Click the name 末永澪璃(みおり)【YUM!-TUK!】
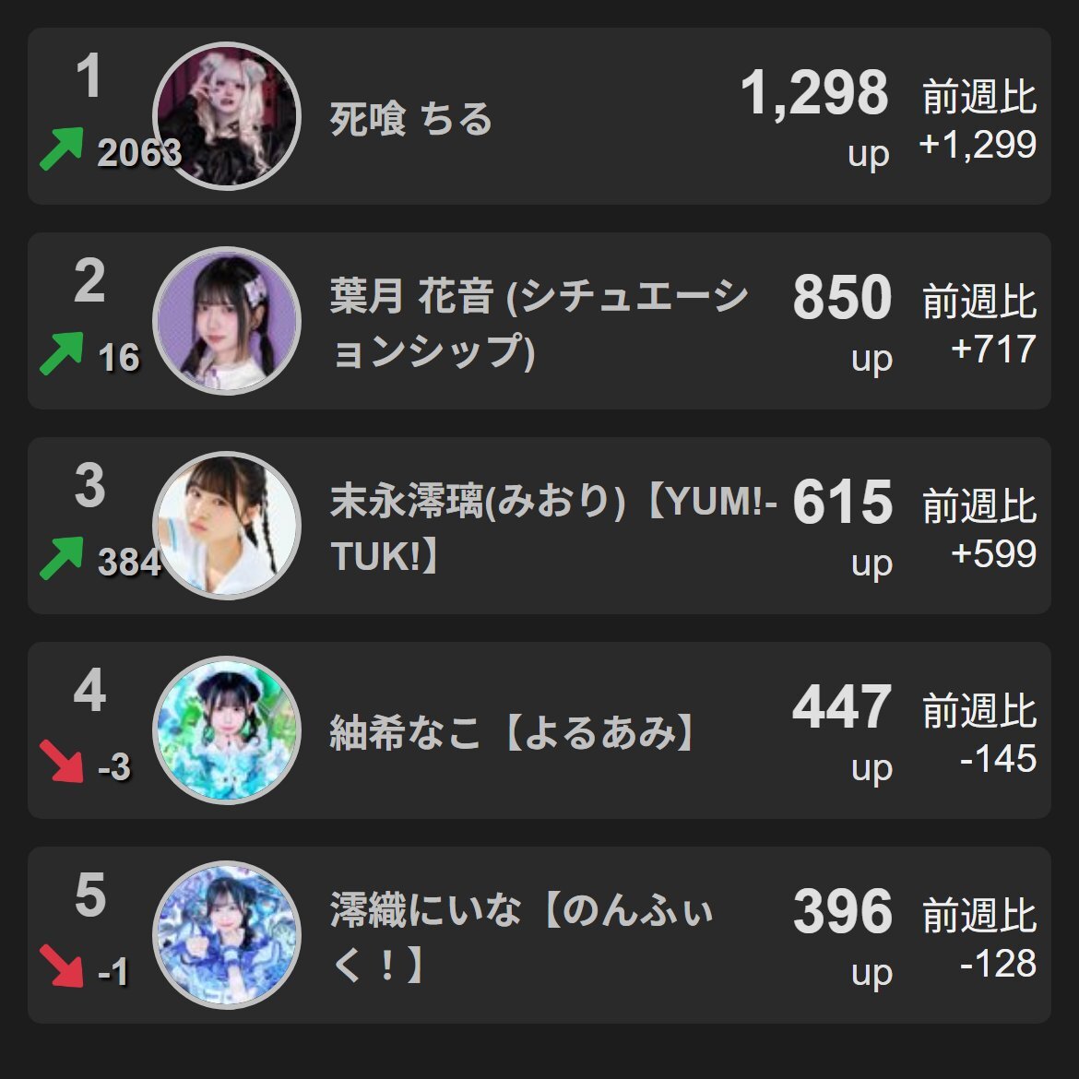1079x1079 pixels. (x=554, y=528)
